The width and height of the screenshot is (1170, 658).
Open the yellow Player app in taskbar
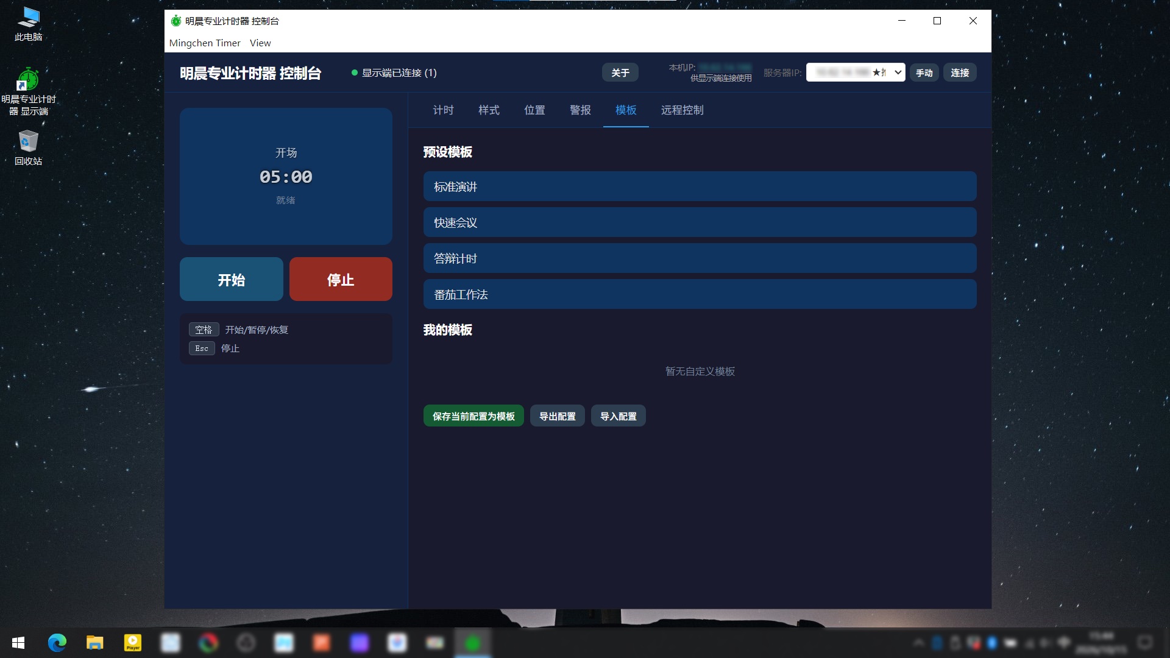click(133, 643)
